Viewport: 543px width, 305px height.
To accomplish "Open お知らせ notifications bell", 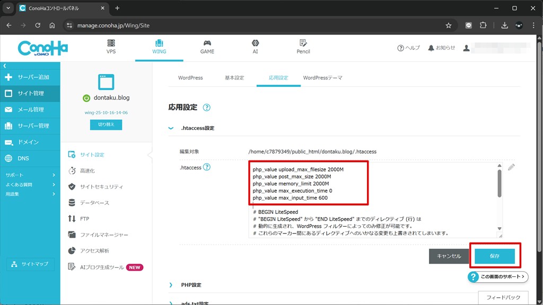I will (442, 48).
